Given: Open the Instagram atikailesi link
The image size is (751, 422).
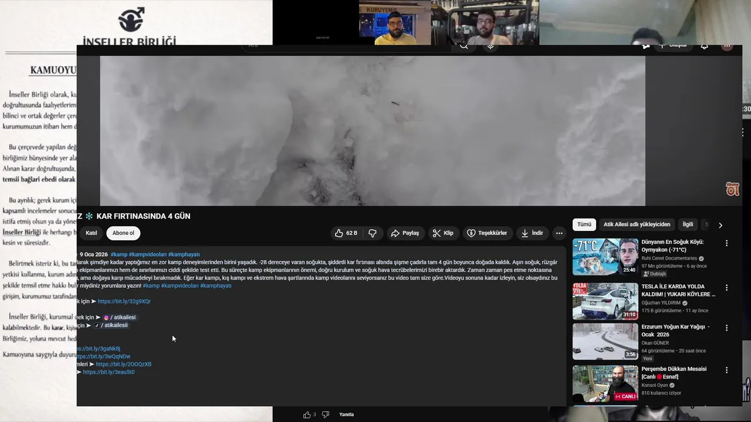Looking at the screenshot, I should pyautogui.click(x=120, y=318).
